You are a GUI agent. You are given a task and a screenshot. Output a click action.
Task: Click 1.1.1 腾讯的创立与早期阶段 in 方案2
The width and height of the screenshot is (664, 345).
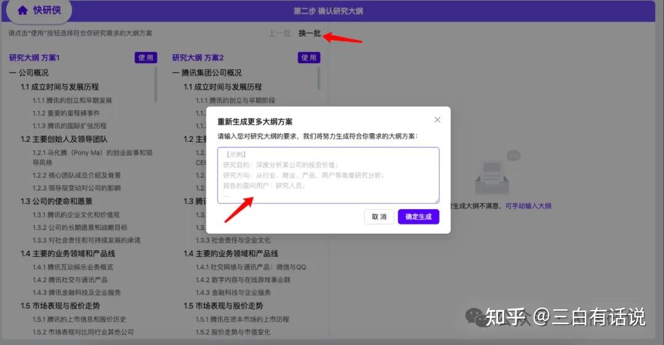coord(235,100)
